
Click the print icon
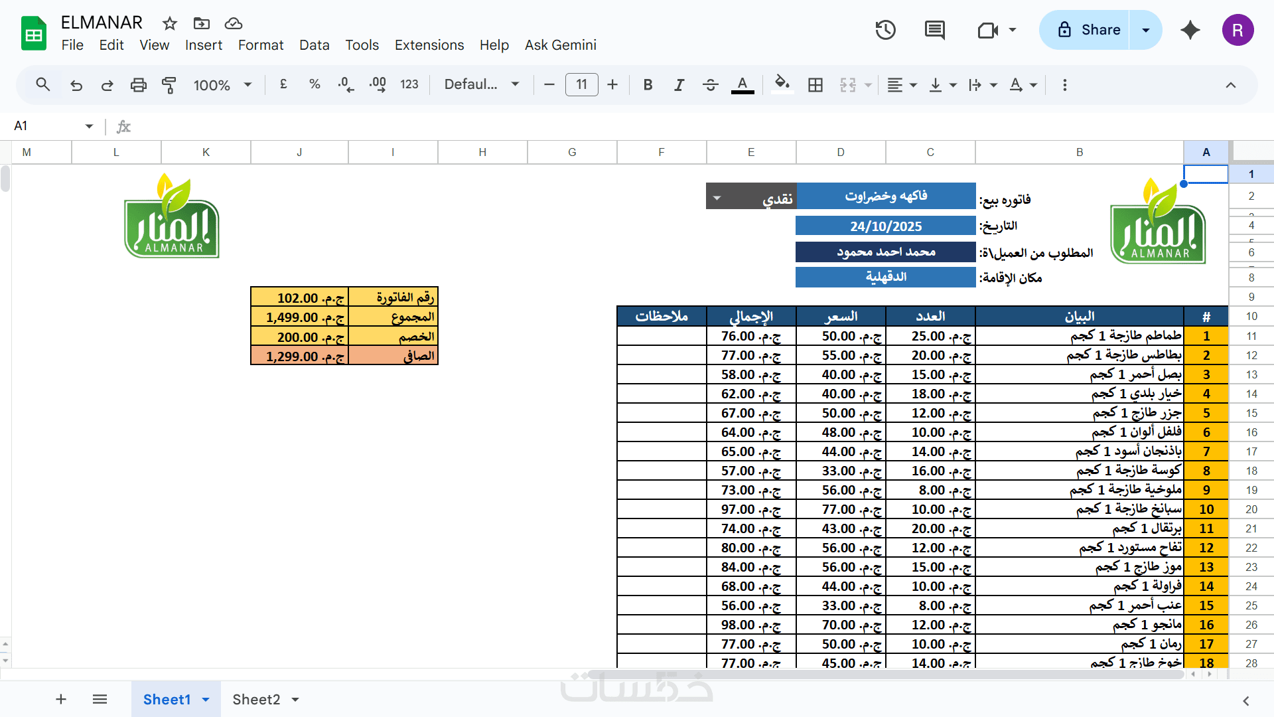[138, 85]
